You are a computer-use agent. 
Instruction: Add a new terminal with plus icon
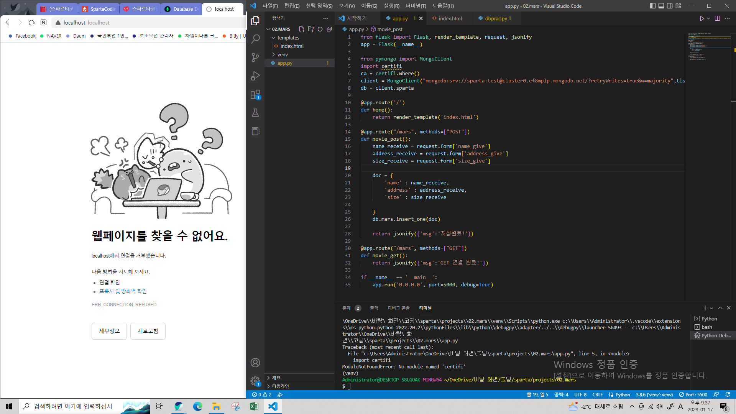(x=705, y=308)
